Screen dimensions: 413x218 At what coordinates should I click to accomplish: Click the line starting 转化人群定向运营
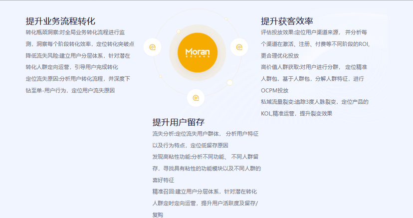(72, 67)
